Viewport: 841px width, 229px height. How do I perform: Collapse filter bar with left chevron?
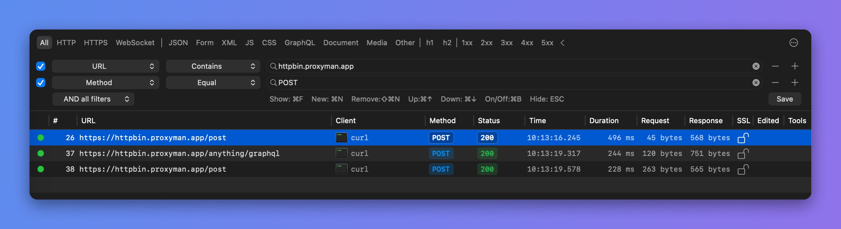click(563, 43)
